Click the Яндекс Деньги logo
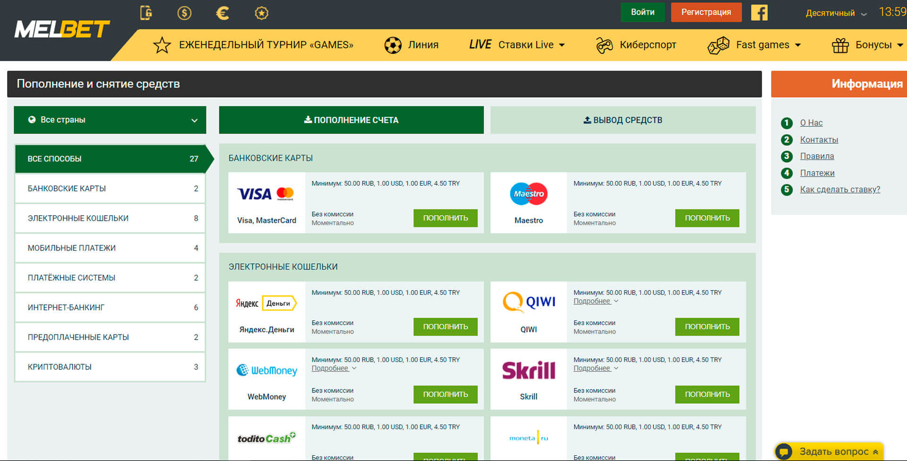The height and width of the screenshot is (461, 907). pyautogui.click(x=266, y=303)
